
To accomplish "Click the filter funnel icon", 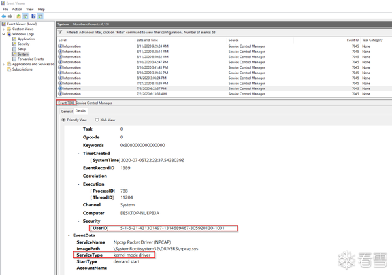I will coord(60,32).
